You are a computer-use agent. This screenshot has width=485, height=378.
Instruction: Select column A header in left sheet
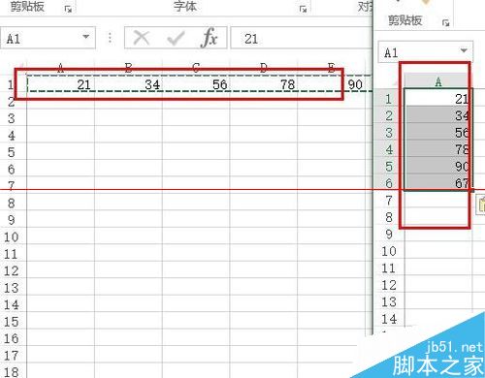(60, 67)
